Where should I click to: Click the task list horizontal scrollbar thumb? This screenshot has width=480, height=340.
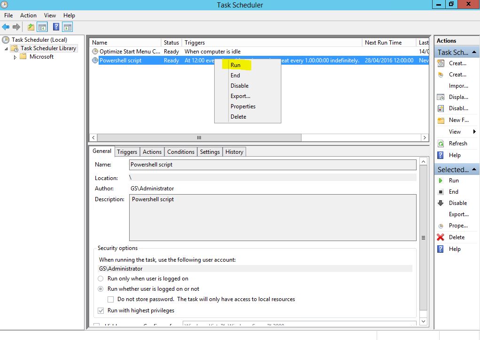(x=199, y=137)
